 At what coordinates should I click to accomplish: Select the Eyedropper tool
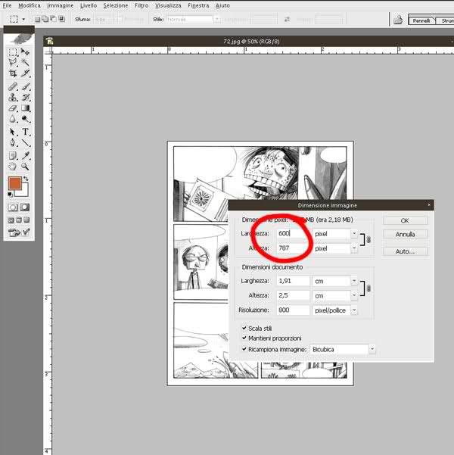pos(25,156)
